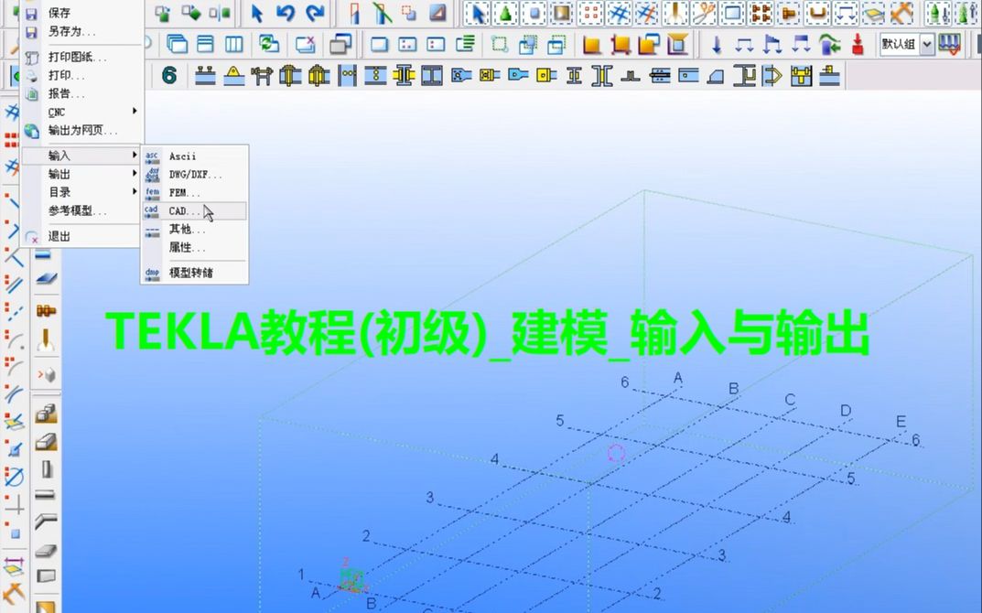
Task: Click the magenta circle on the grid view
Action: (615, 451)
